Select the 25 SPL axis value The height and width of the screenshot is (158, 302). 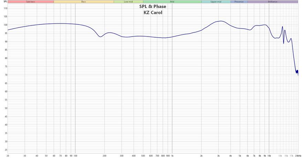pos(6,150)
